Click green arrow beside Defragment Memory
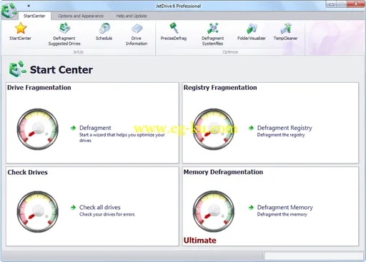 (251, 208)
